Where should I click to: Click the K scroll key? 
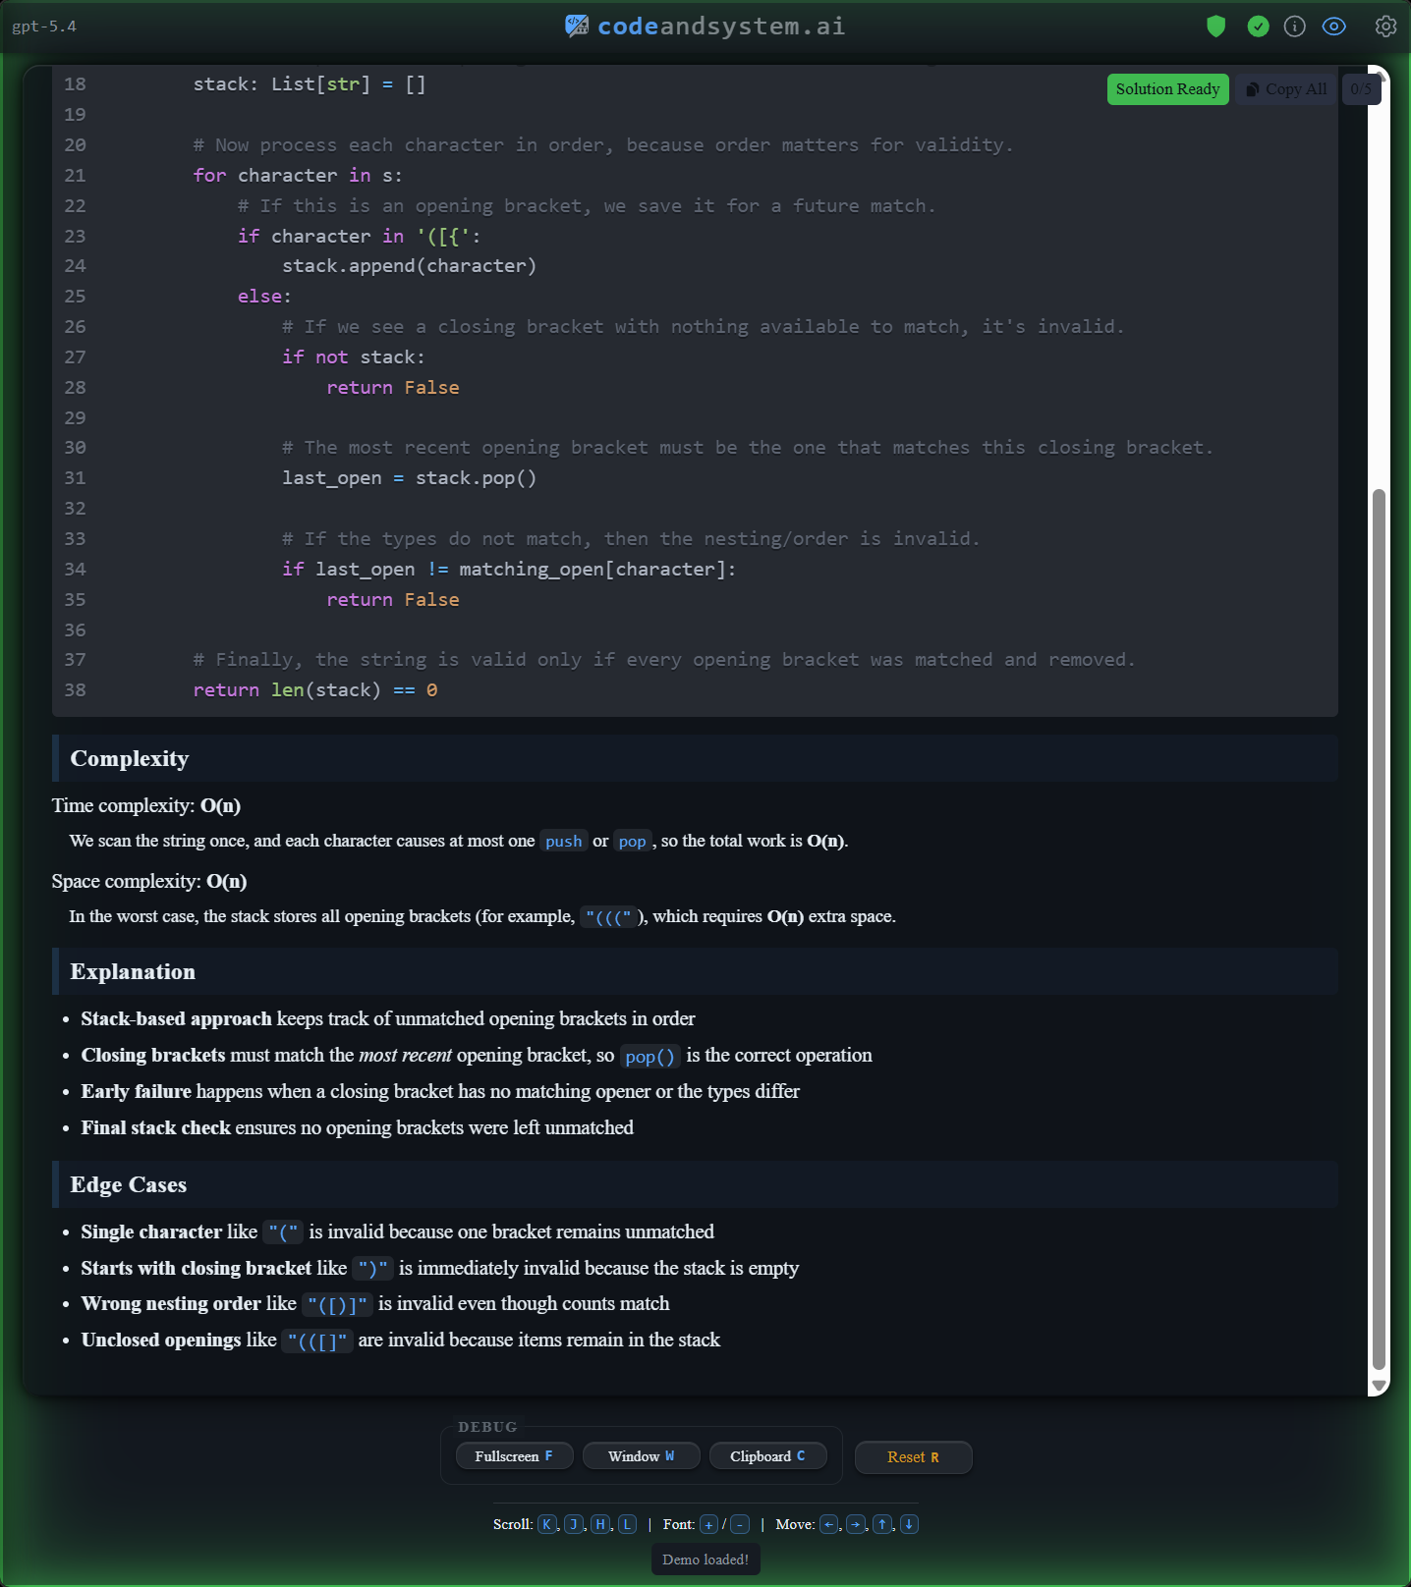(x=547, y=1524)
